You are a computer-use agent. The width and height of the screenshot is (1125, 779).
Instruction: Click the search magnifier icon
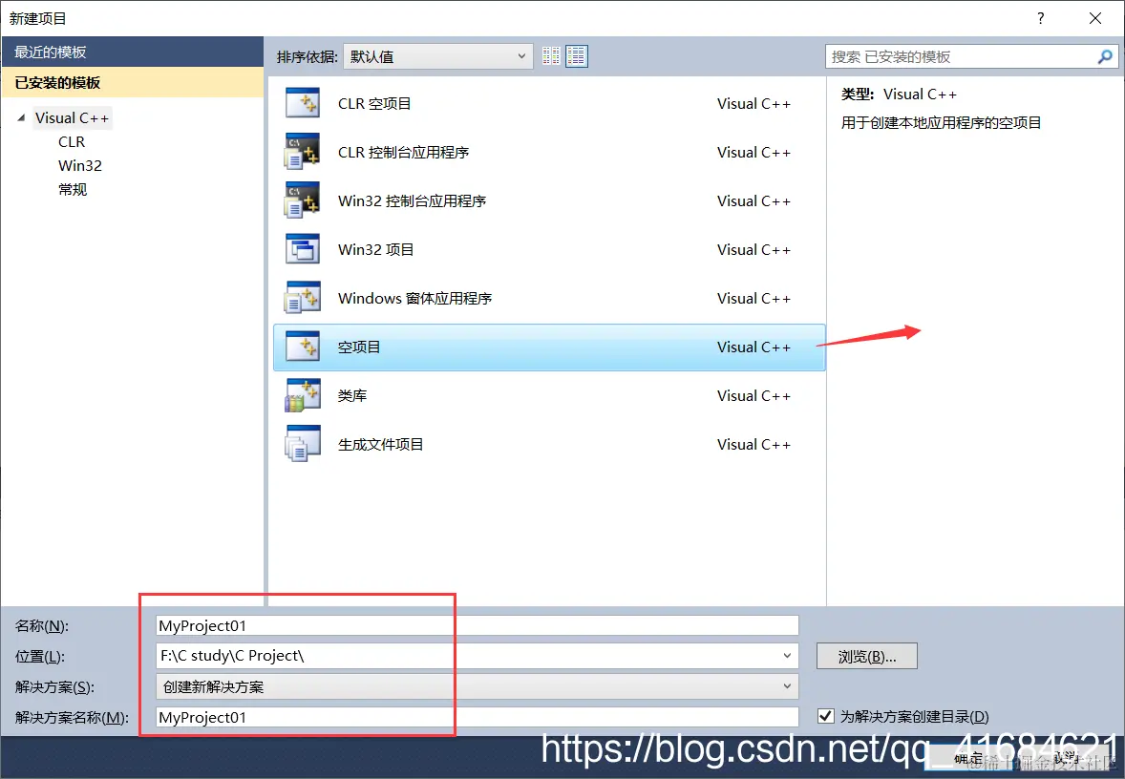pos(1105,56)
